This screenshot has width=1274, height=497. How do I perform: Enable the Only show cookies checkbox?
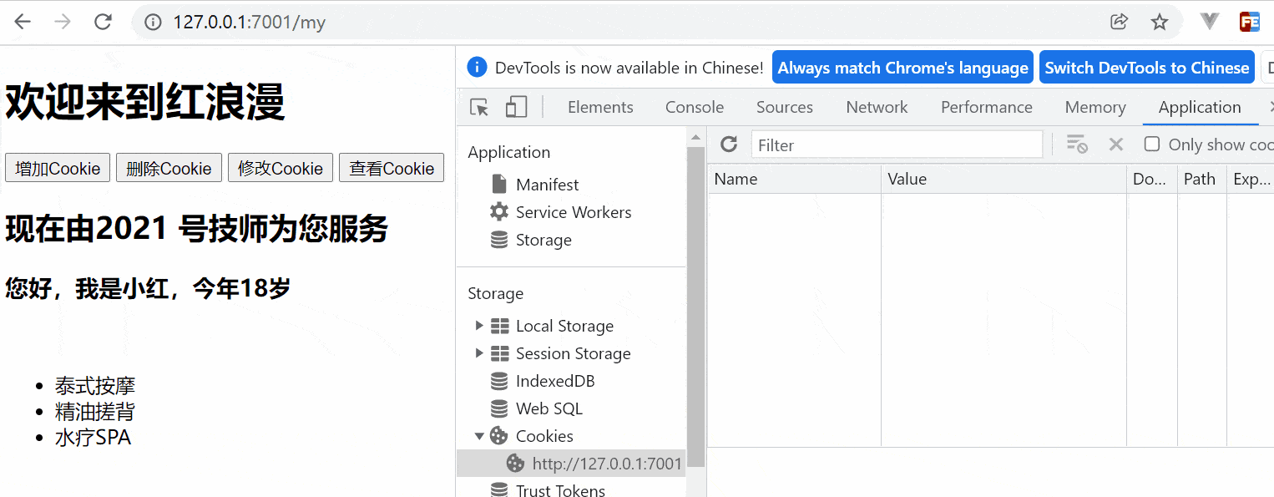1152,144
